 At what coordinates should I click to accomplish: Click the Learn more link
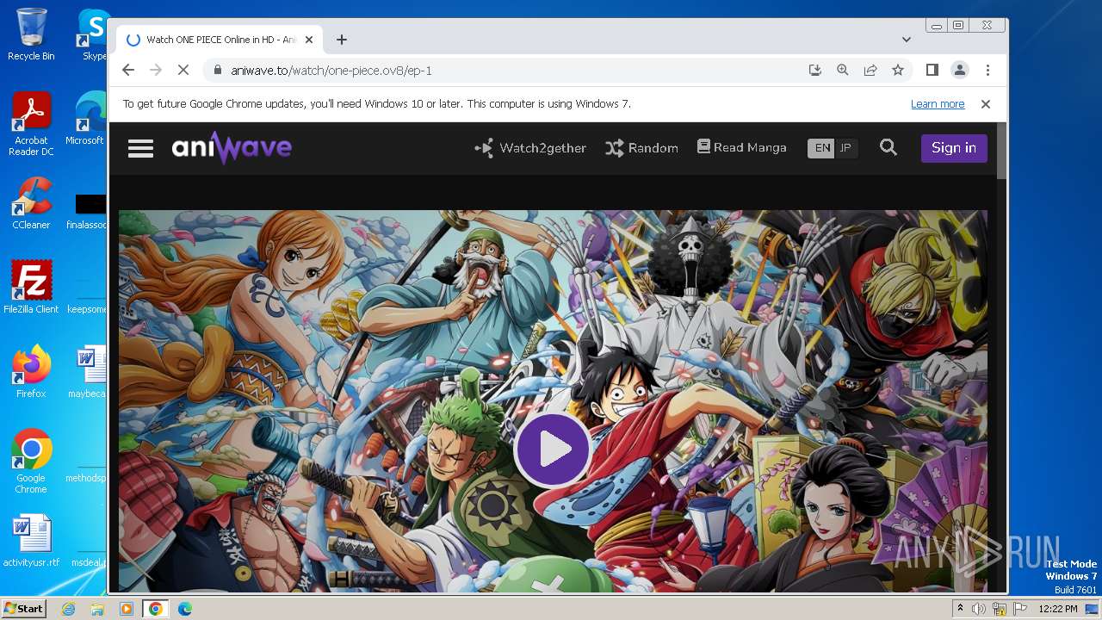(938, 104)
